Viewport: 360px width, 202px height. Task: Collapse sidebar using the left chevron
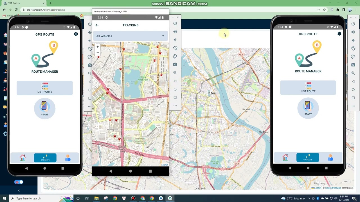pyautogui.click(x=19, y=191)
